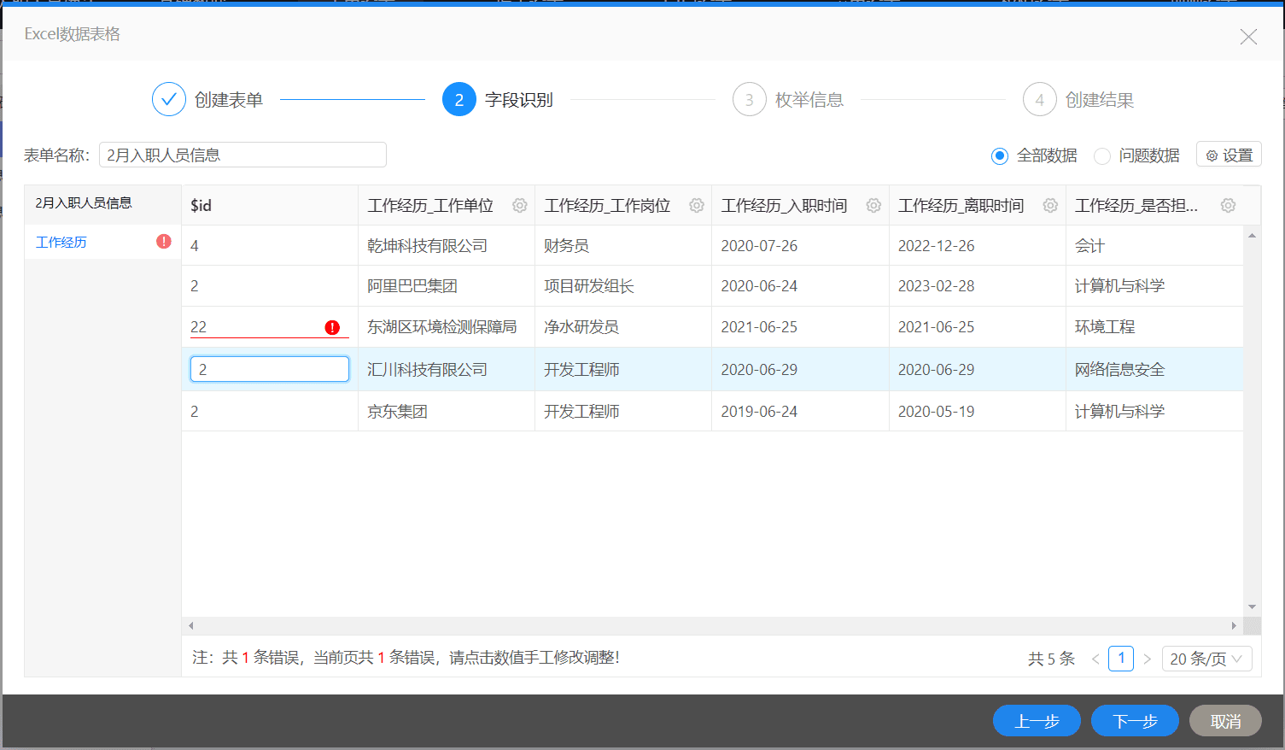The height and width of the screenshot is (750, 1285).
Task: Click the 工作经历_工作单位 column header text
Action: [x=430, y=206]
